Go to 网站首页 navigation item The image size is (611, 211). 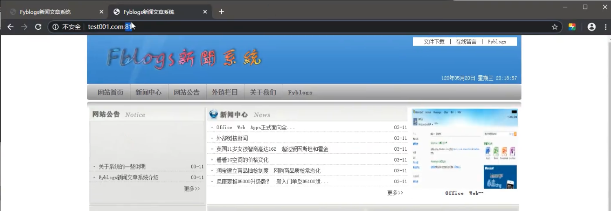point(110,92)
